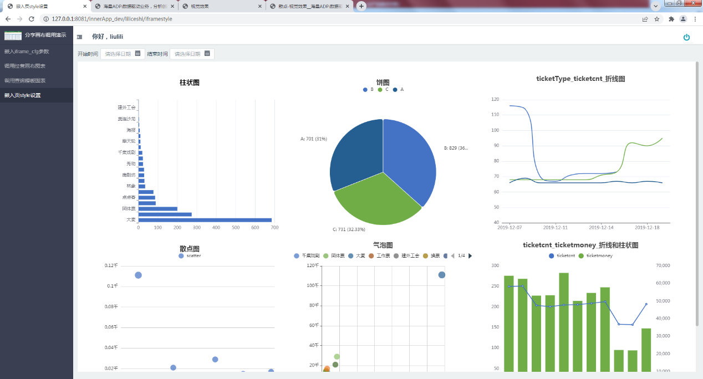Bookmark this page with the star icon
Viewport: 703px width, 379px height.
[x=657, y=19]
